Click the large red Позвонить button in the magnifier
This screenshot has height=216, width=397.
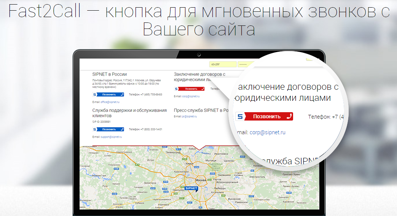[264, 116]
